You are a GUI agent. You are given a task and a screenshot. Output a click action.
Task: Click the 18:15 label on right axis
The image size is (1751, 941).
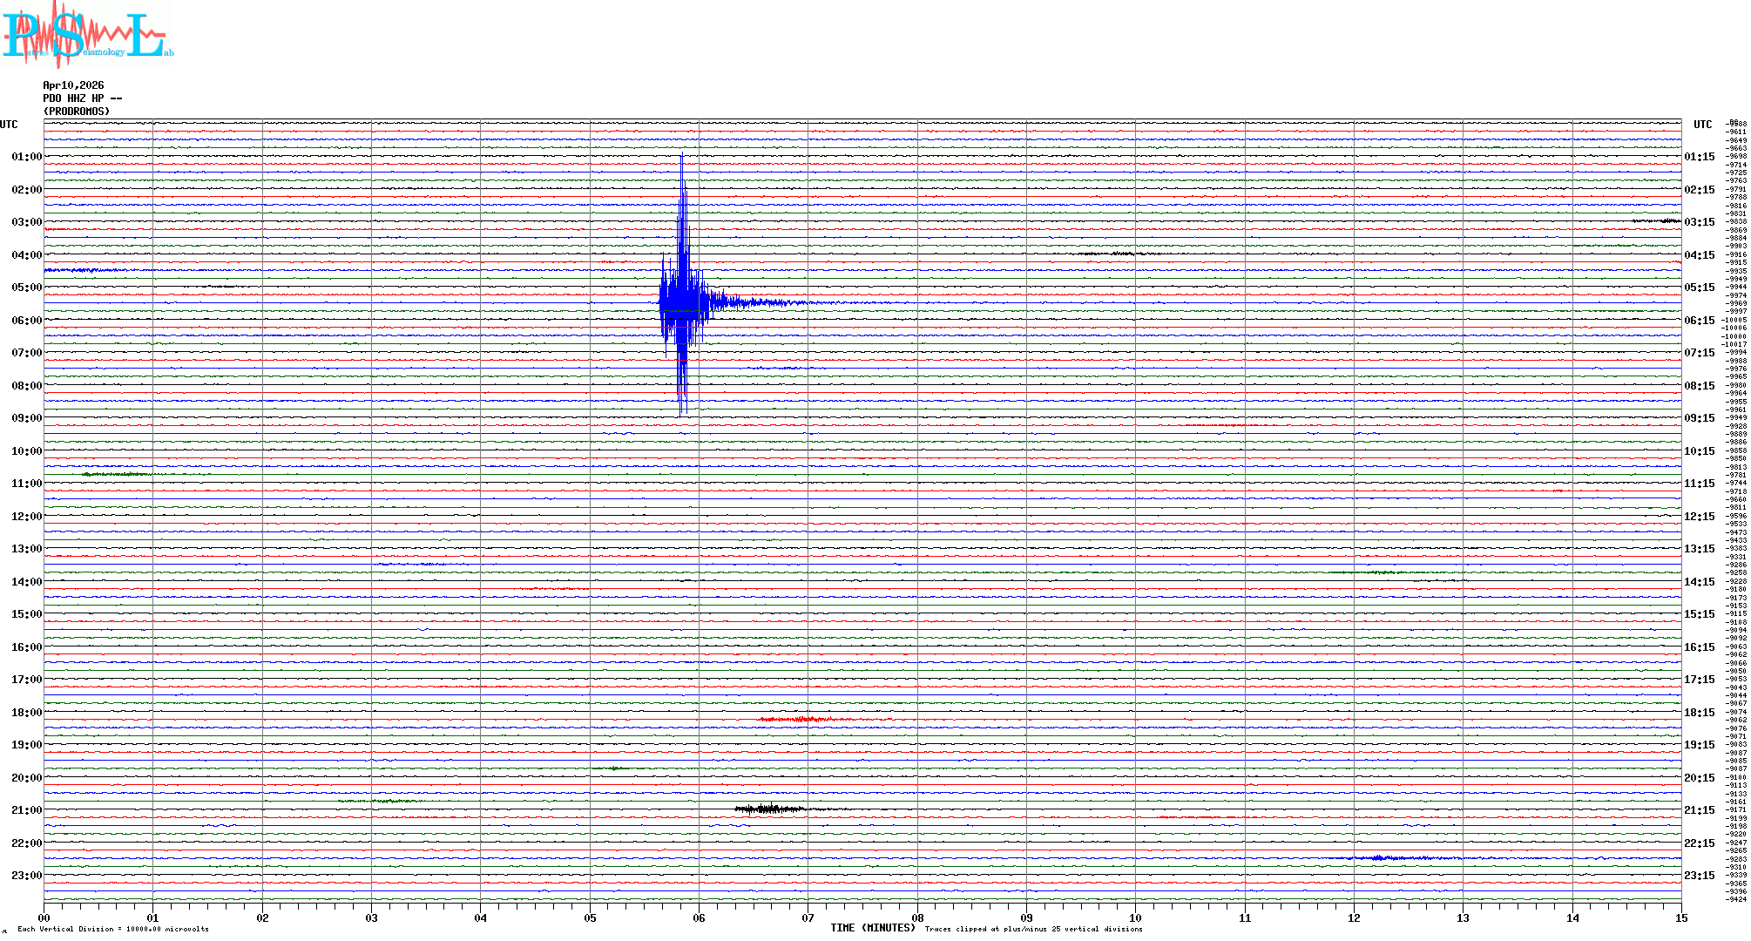1699,713
